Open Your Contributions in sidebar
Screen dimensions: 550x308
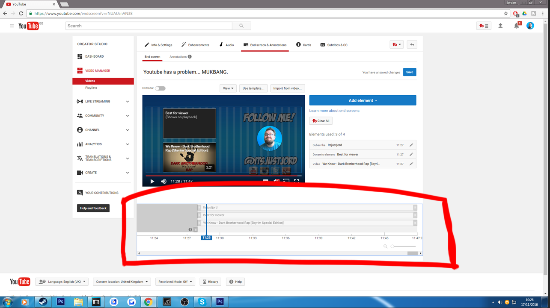[x=103, y=193]
